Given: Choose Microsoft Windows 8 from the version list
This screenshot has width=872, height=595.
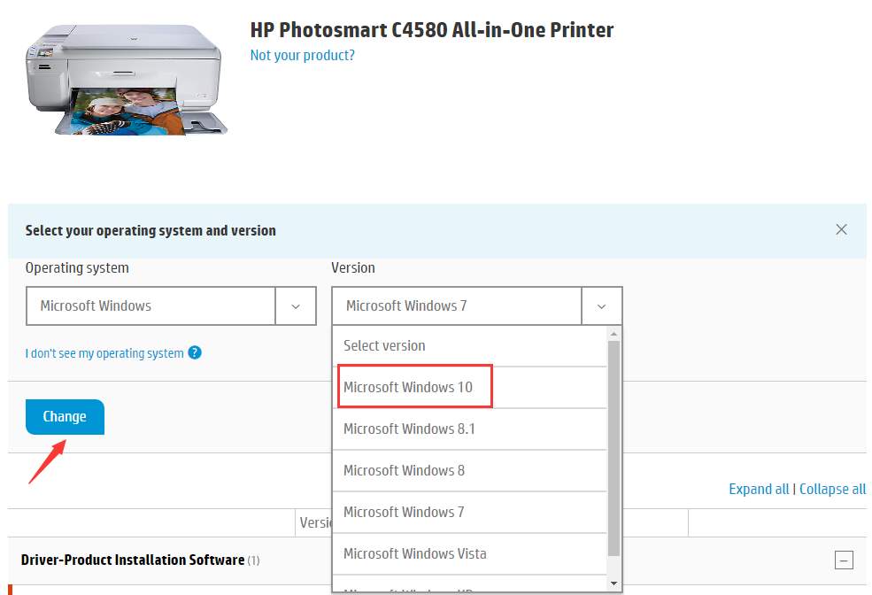Looking at the screenshot, I should [470, 470].
